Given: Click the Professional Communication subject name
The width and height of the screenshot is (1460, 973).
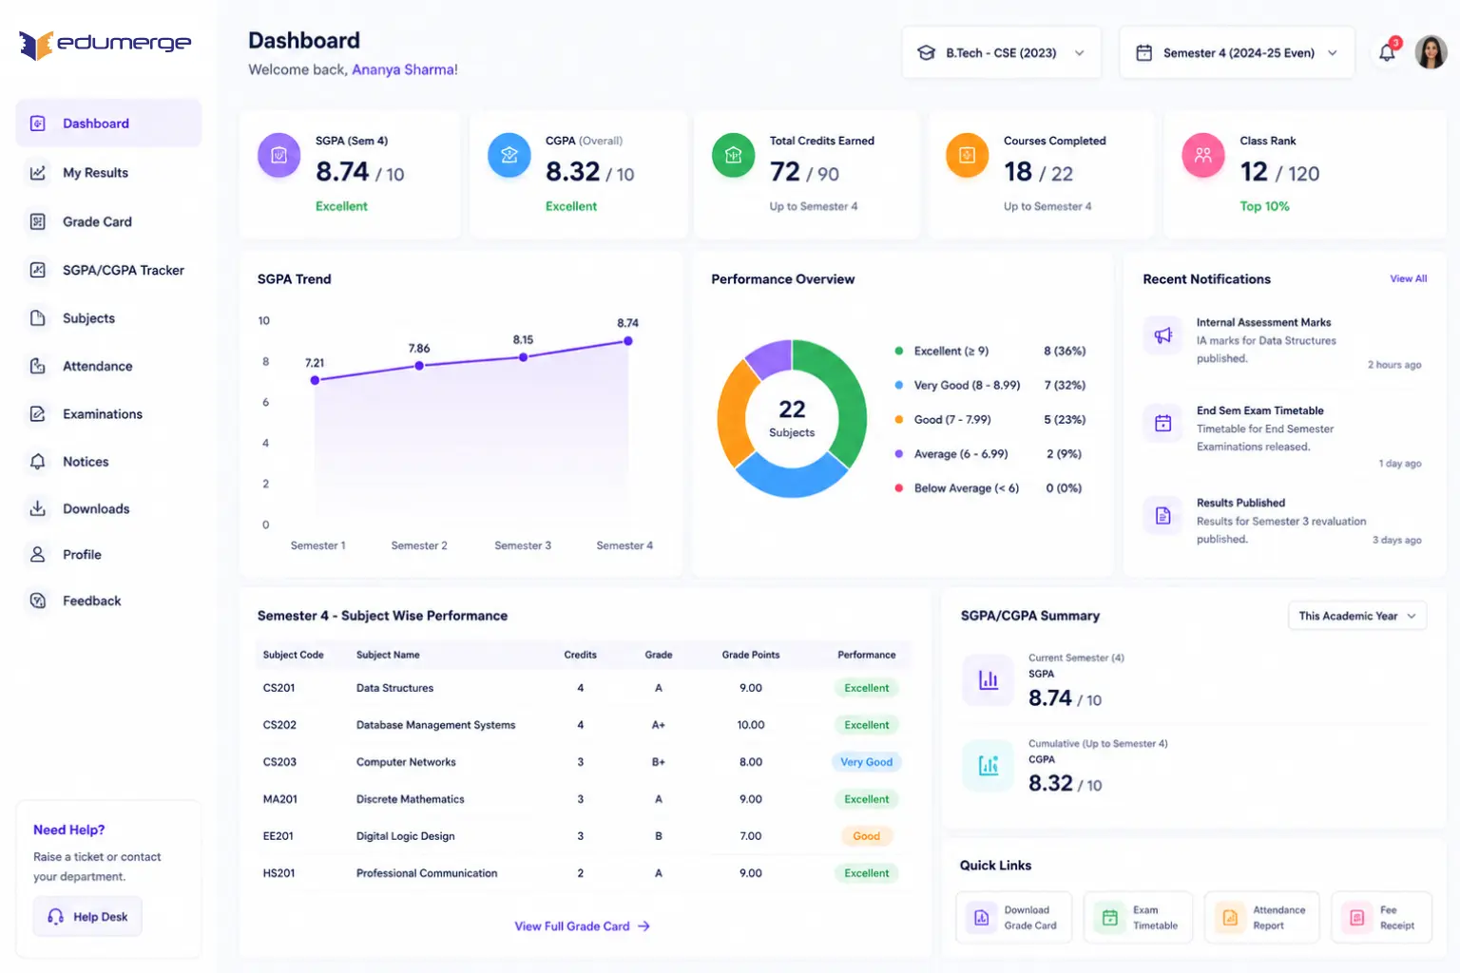Looking at the screenshot, I should 427,873.
